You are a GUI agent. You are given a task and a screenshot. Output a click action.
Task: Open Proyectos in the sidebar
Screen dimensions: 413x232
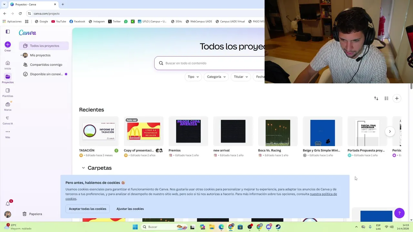pos(8,79)
